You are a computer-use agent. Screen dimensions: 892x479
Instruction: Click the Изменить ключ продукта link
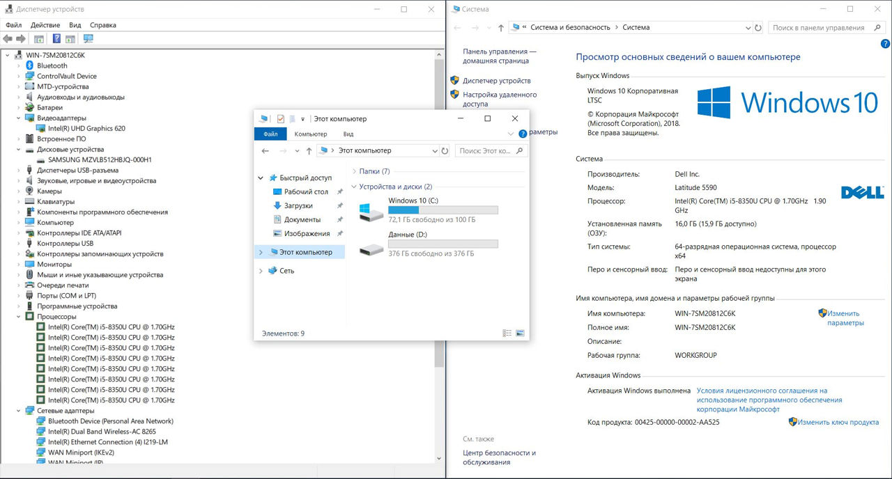838,422
